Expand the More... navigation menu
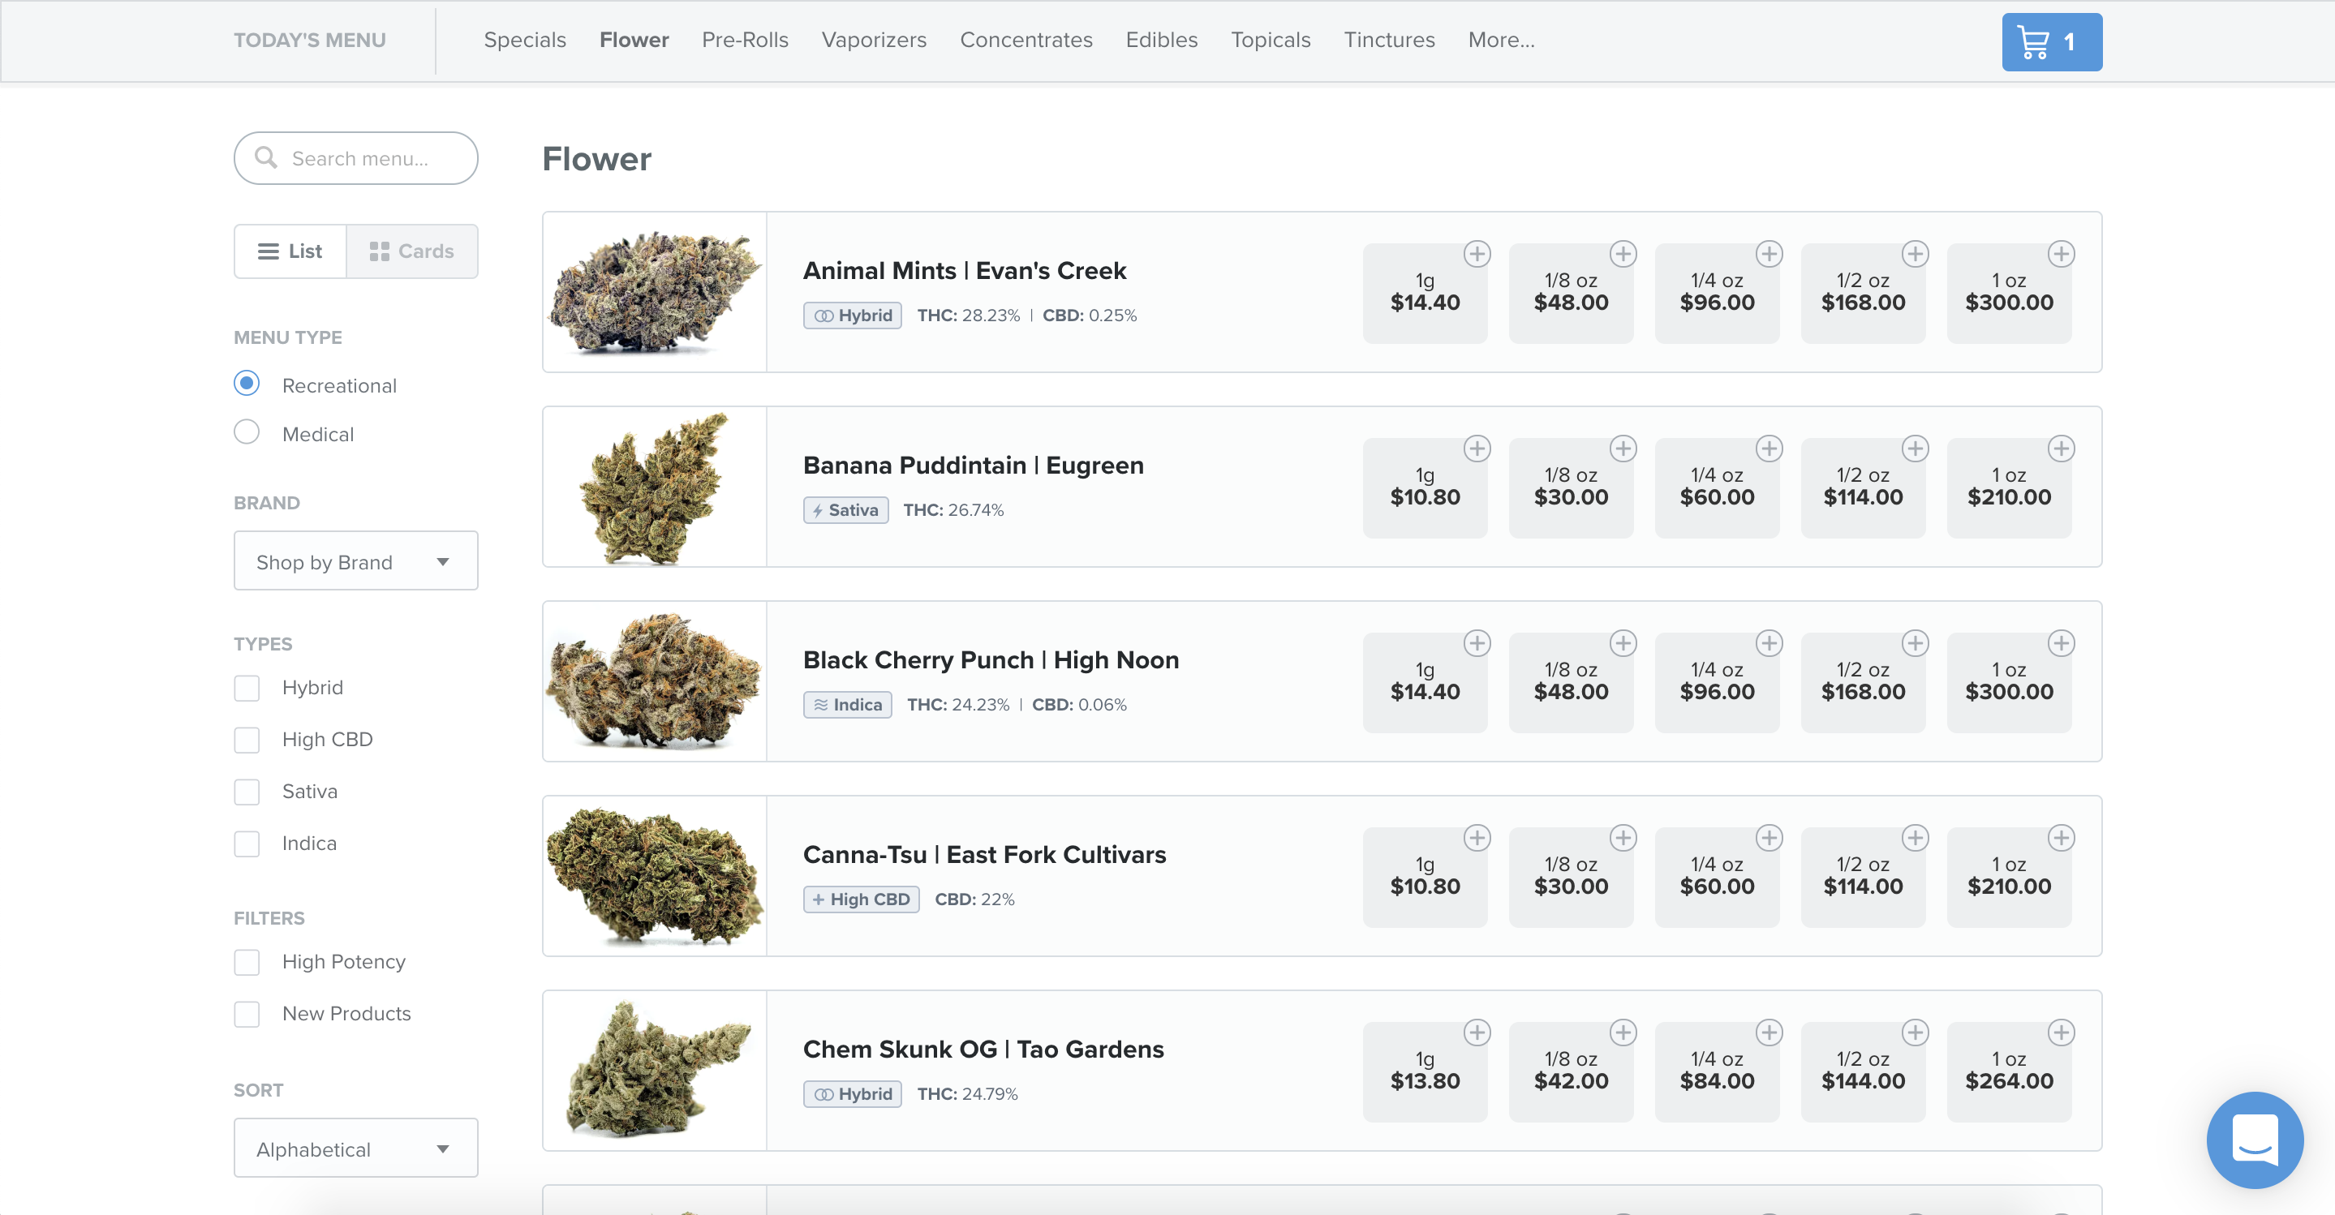Screen dimensions: 2335x1215 coord(1500,40)
